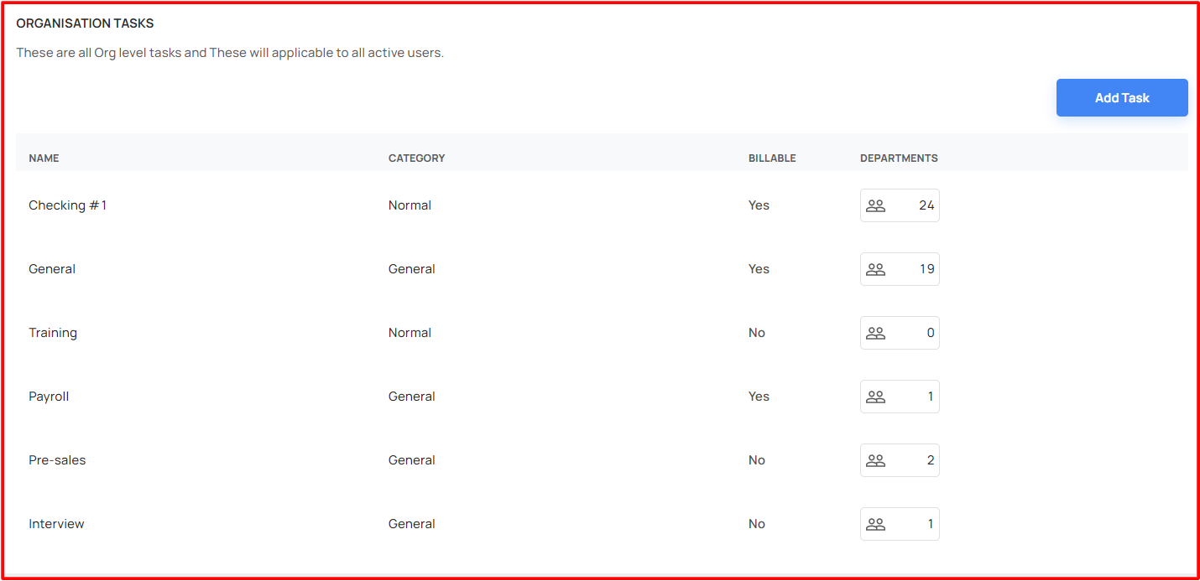The height and width of the screenshot is (581, 1200).
Task: Select the Checking #1 task name
Action: 68,205
